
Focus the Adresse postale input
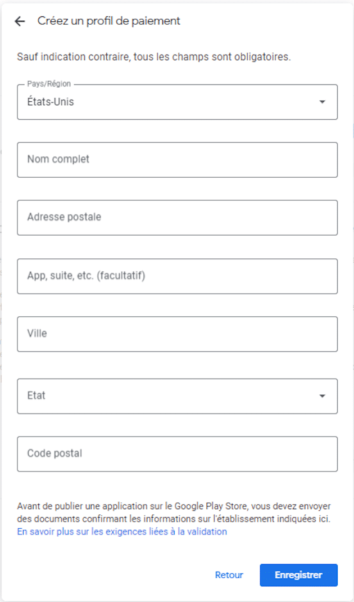177,218
